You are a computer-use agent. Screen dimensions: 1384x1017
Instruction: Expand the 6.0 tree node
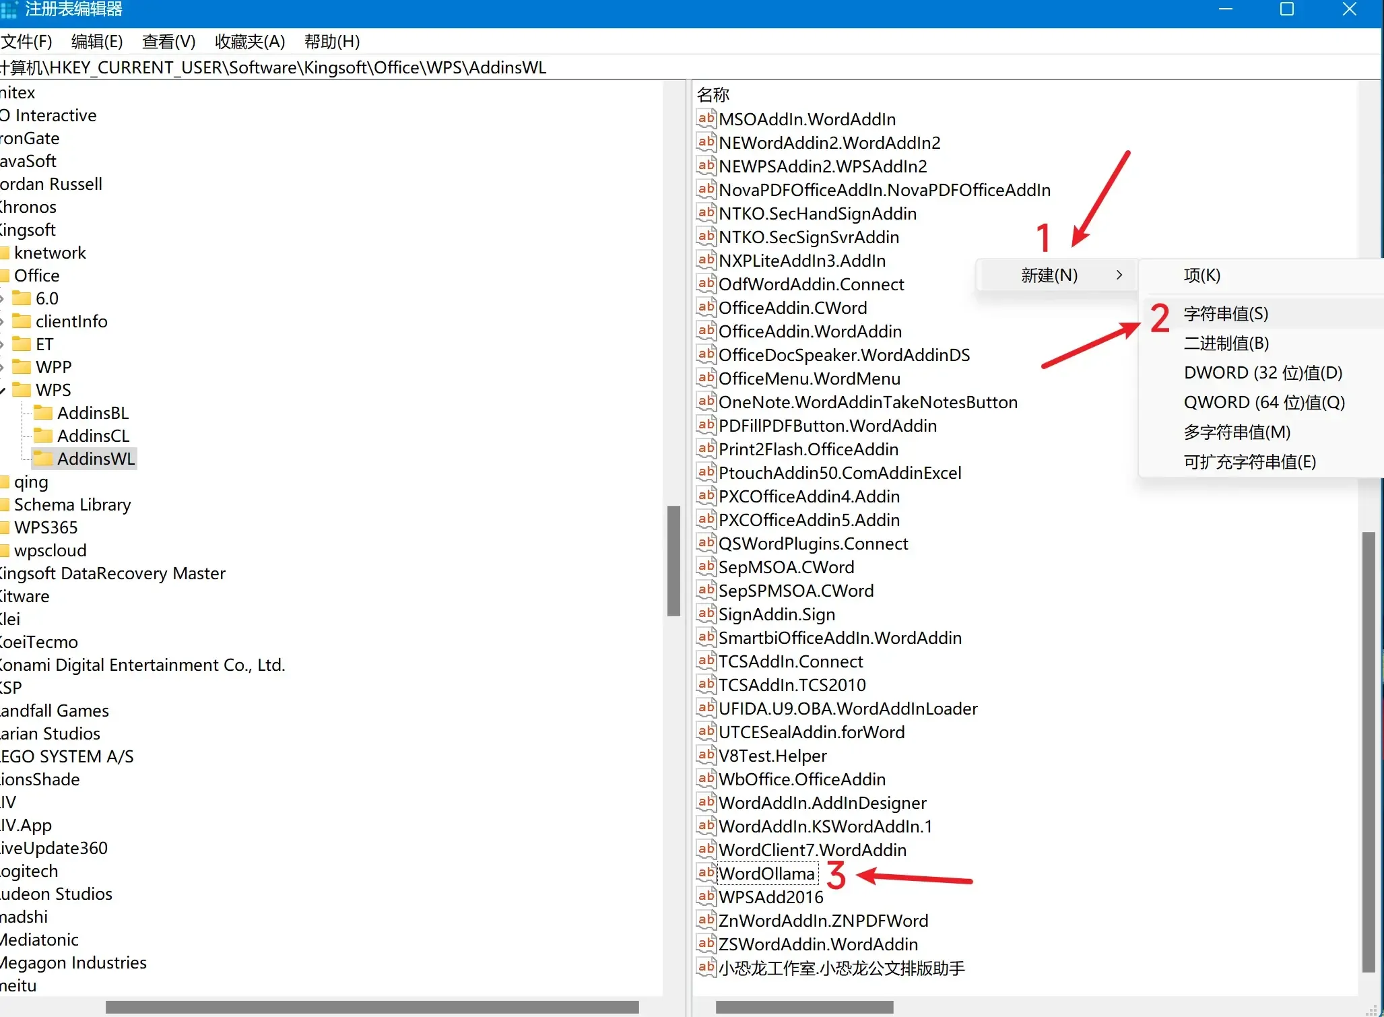[2, 298]
